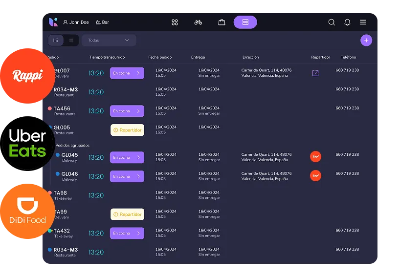Click the blue status dot of GL046
Viewport: 399px width, 277px height.
(58, 174)
